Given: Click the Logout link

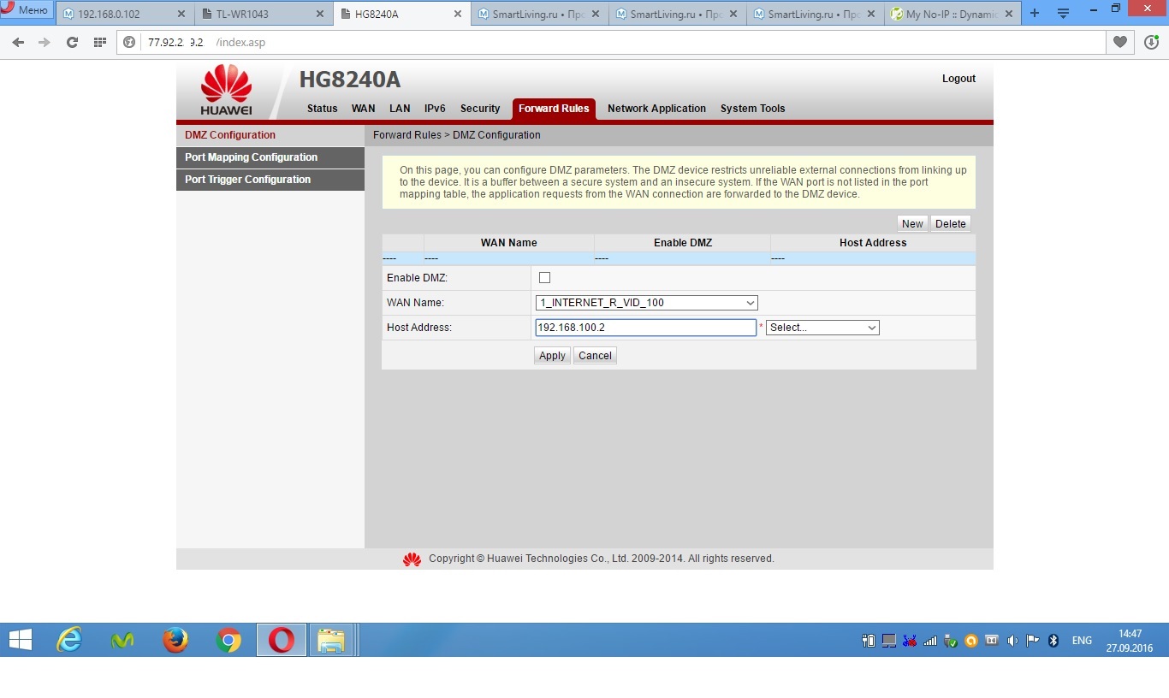Looking at the screenshot, I should 958,79.
